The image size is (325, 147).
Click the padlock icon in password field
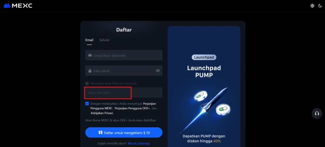[x=90, y=71]
